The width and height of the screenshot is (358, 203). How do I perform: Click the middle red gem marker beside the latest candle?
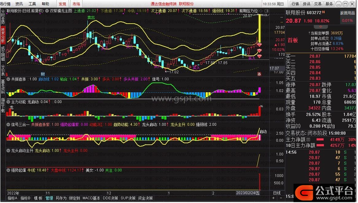point(259,51)
